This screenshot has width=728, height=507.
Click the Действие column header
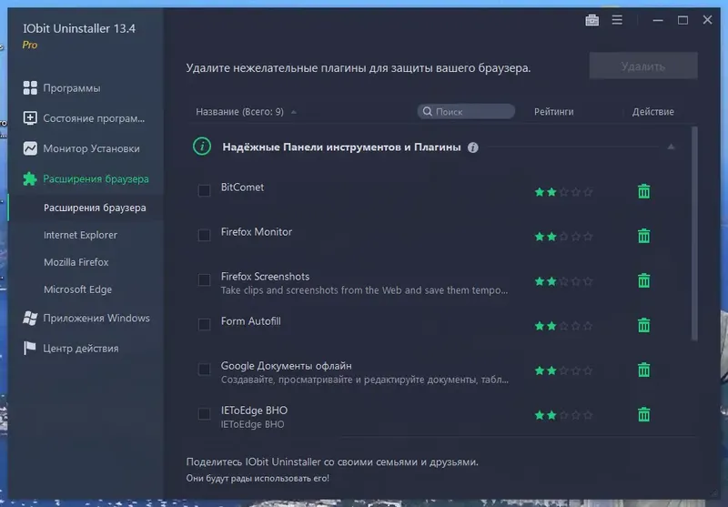click(x=652, y=112)
